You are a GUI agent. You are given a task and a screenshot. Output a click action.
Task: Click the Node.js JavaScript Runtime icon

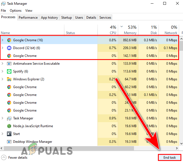(x=9, y=126)
